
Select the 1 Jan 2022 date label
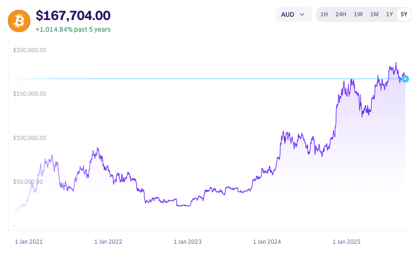pos(108,242)
